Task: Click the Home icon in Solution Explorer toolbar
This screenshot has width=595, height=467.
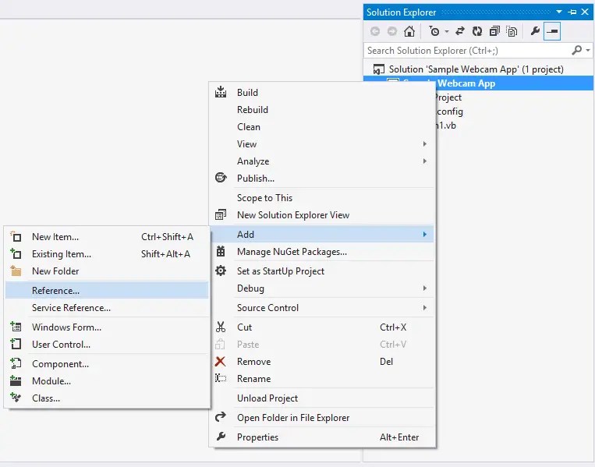Action: (409, 31)
